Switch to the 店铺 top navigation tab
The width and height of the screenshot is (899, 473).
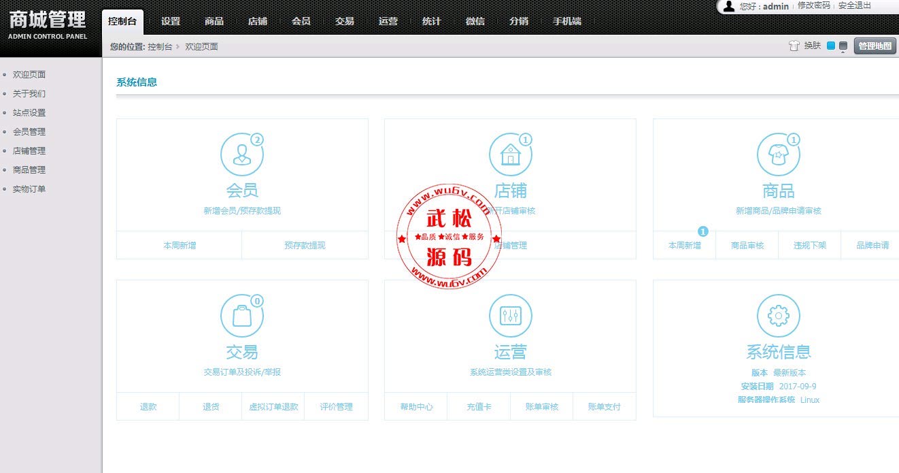(258, 22)
